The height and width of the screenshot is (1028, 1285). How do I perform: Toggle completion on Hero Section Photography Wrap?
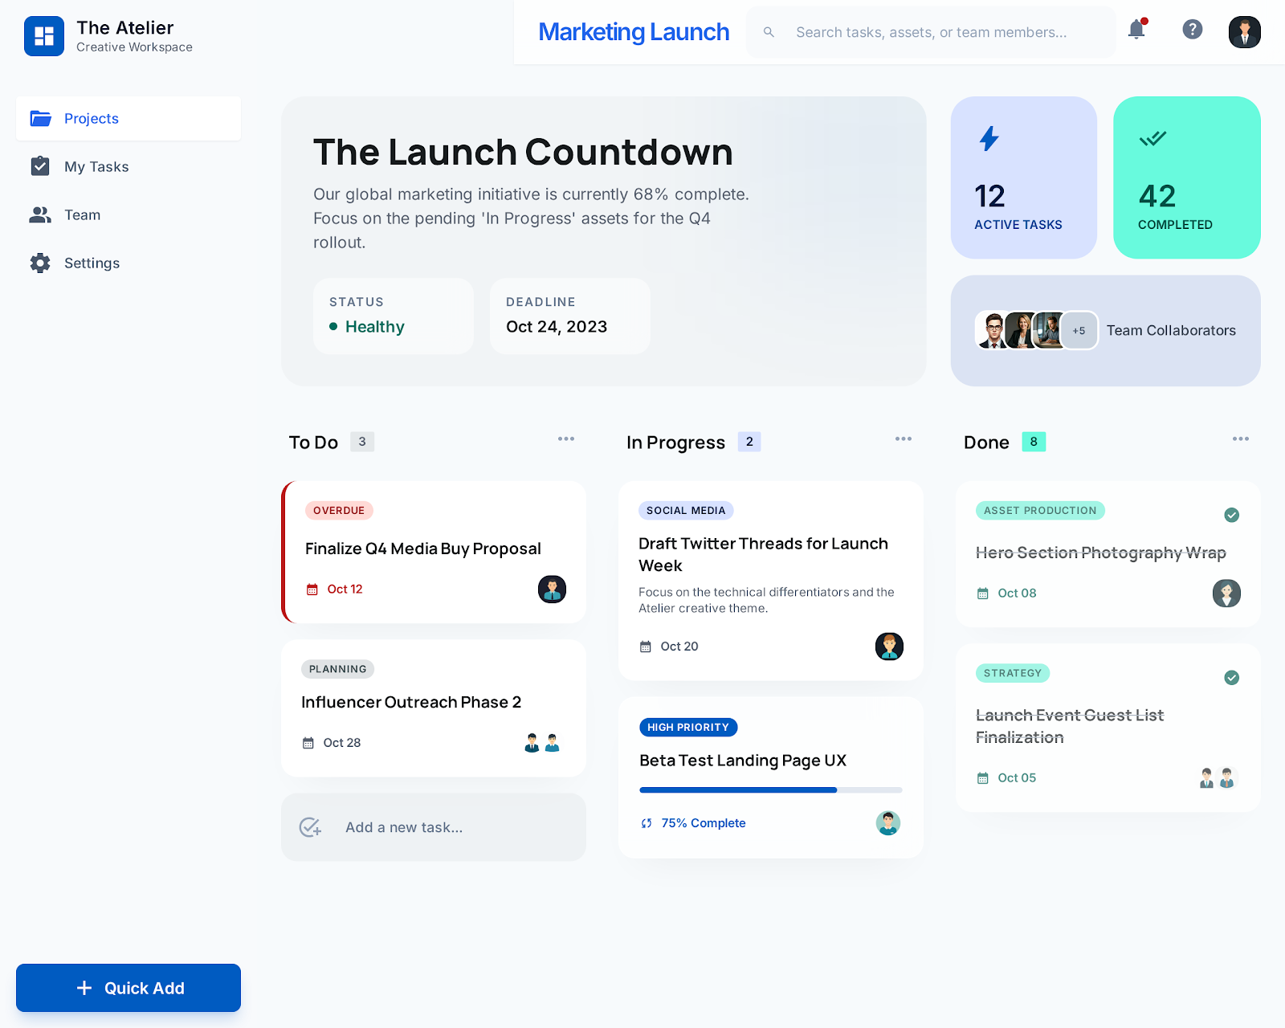pyautogui.click(x=1231, y=515)
